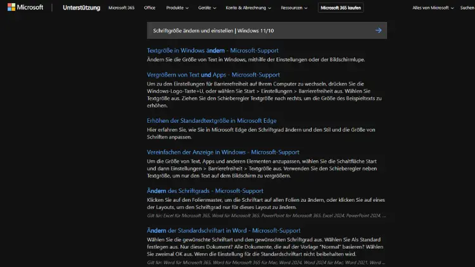Open result Vereinfachen der Anzeige in Windows

[x=223, y=152]
